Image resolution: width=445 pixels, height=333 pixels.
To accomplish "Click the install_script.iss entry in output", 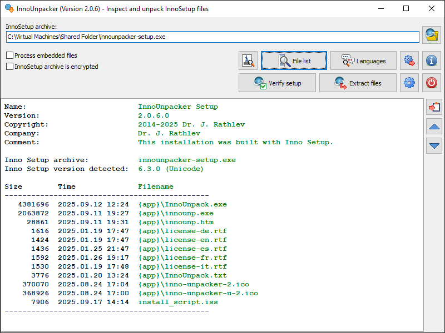I will 178,302.
